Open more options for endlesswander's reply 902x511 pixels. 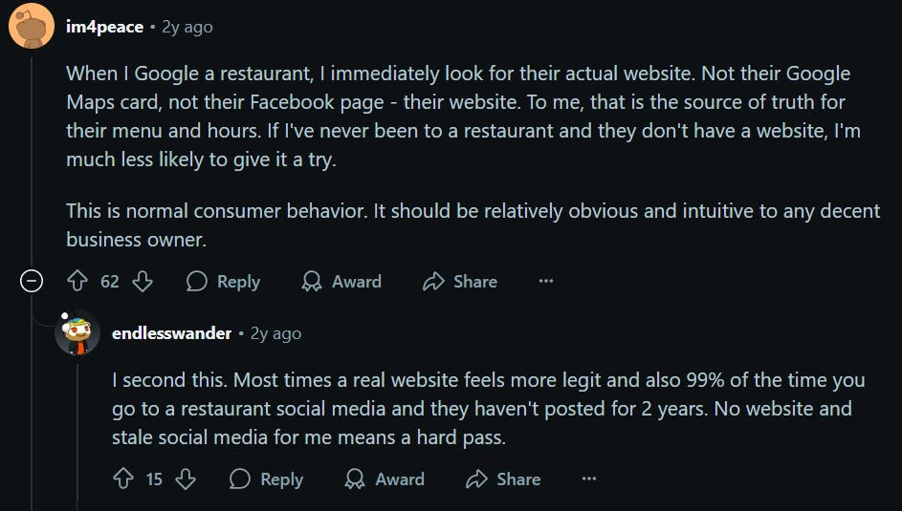[x=589, y=479]
